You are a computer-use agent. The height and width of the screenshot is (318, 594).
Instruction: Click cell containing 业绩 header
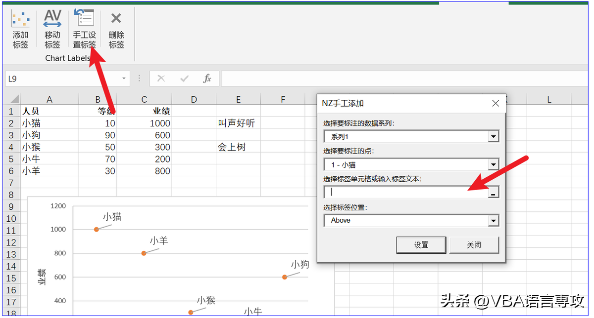(144, 112)
